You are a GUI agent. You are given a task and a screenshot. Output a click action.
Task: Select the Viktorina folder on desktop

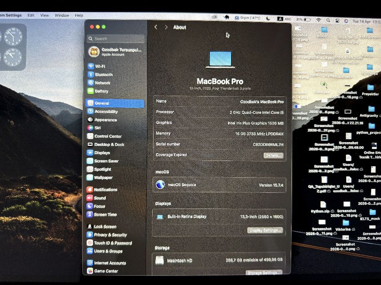345,226
